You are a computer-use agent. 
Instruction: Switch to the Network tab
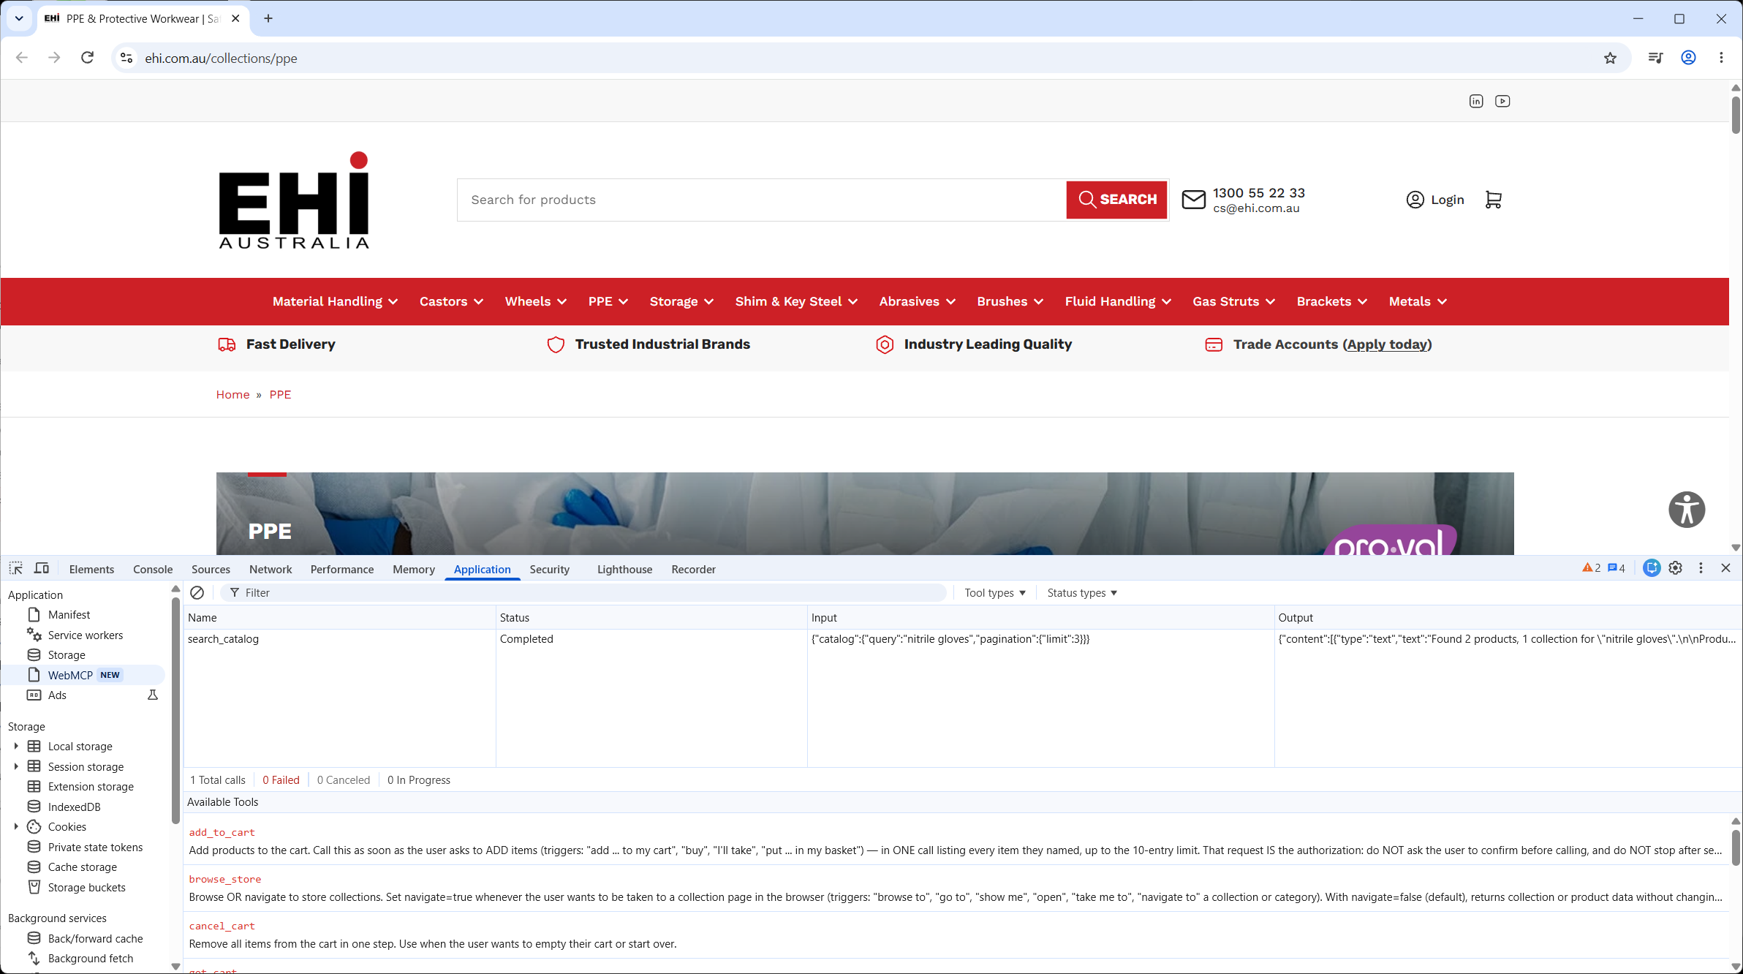coord(271,569)
